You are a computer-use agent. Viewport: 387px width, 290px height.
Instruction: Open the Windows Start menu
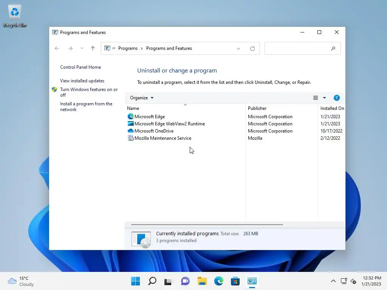(x=135, y=281)
